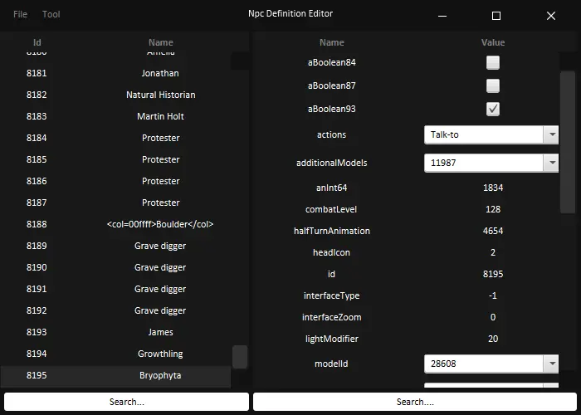Minimize the editor window
This screenshot has width=581, height=415.
[x=443, y=15]
